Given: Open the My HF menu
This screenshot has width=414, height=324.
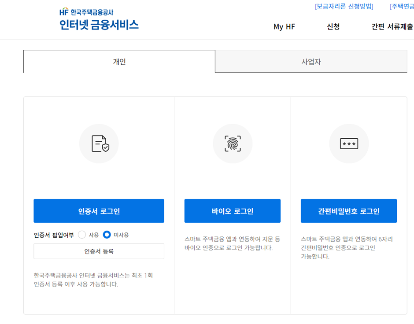Looking at the screenshot, I should tap(284, 27).
